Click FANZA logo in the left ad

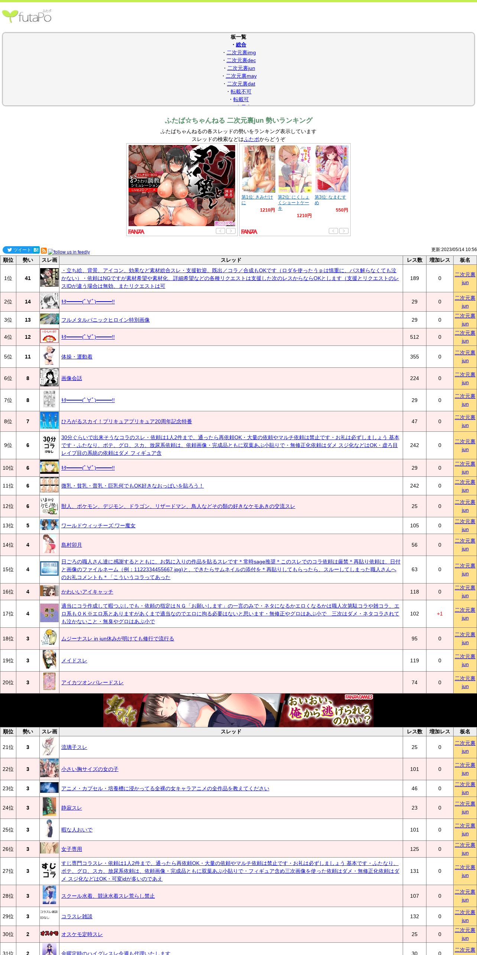136,232
